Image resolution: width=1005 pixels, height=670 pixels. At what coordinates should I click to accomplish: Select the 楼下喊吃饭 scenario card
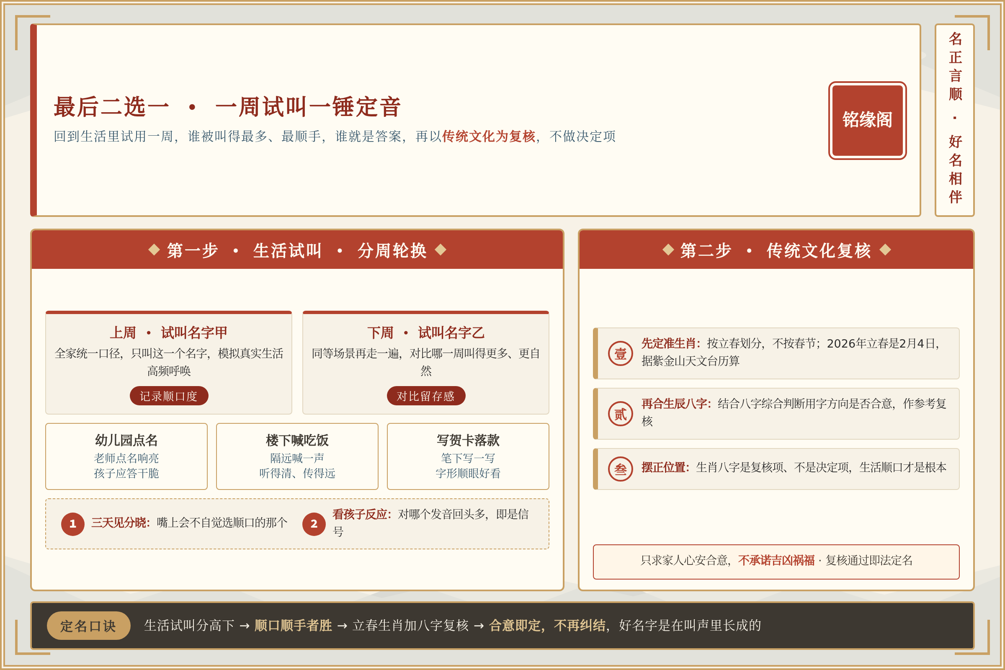tap(297, 456)
